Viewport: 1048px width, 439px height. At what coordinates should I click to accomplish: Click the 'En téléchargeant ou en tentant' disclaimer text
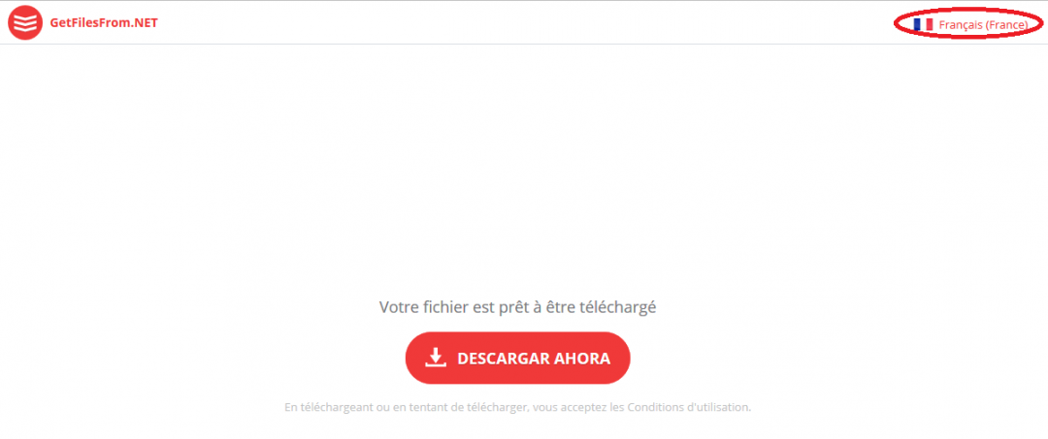coord(517,406)
